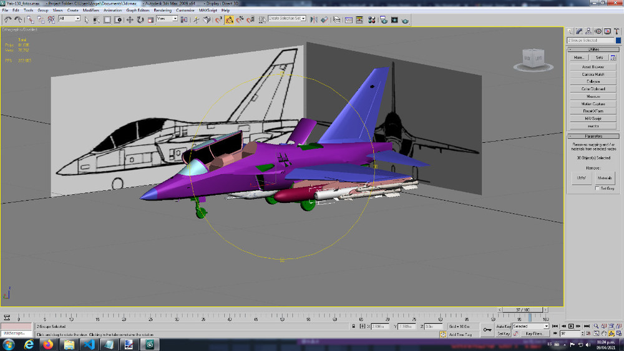Viewport: 624px width, 351px height.
Task: Open the Layer Manager icon
Action: click(x=337, y=19)
